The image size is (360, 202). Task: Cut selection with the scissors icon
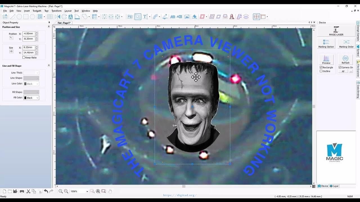point(28,191)
